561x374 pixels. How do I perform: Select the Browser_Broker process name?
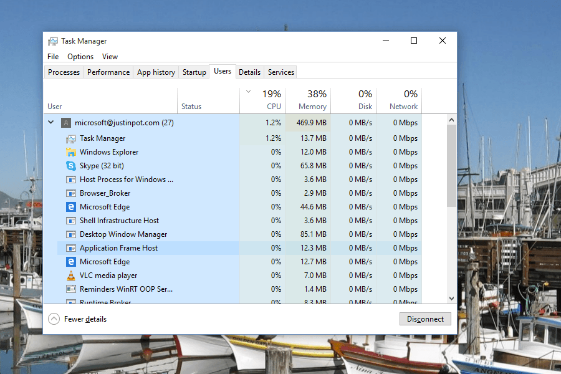coord(105,193)
